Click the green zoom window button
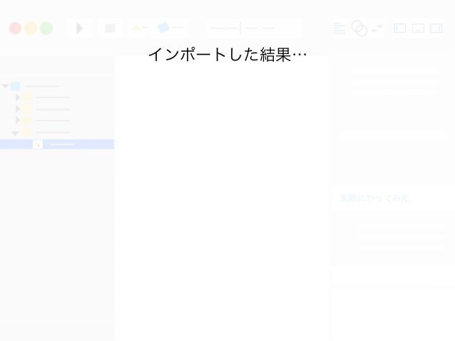The height and width of the screenshot is (341, 455). tap(46, 28)
